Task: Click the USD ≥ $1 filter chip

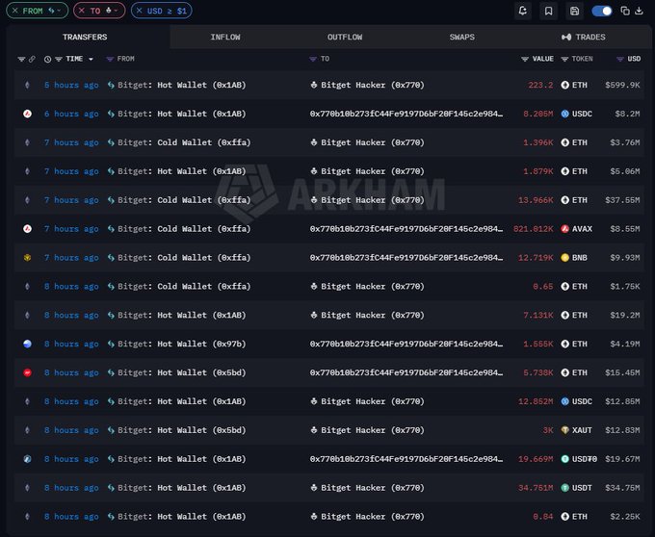Action: 162,11
